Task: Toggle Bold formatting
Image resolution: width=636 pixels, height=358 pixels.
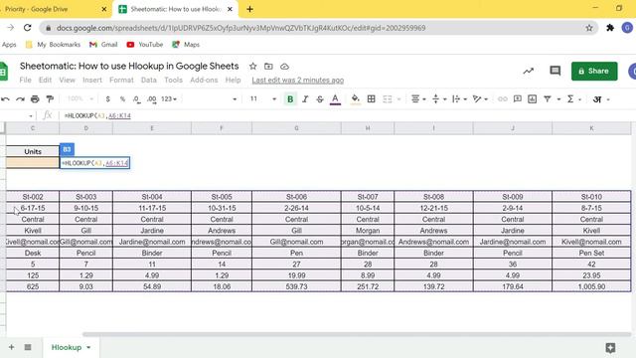Action: click(290, 99)
